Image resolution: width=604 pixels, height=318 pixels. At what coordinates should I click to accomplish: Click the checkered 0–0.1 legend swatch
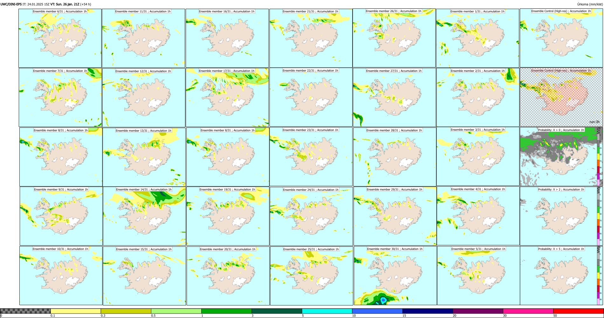point(25,311)
